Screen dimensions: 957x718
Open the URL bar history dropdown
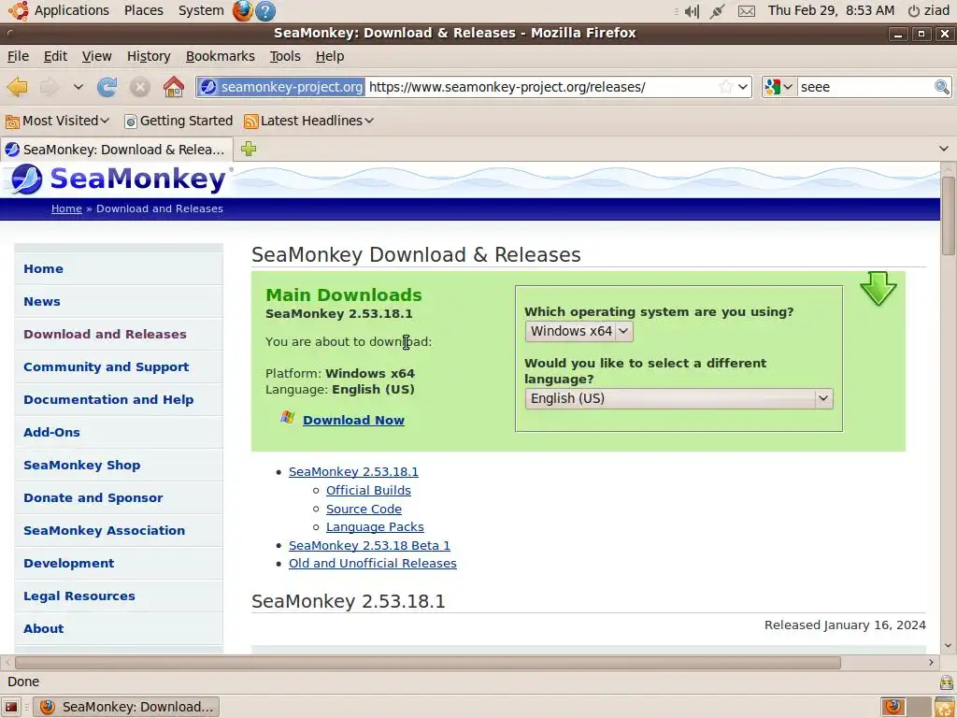[x=743, y=87]
